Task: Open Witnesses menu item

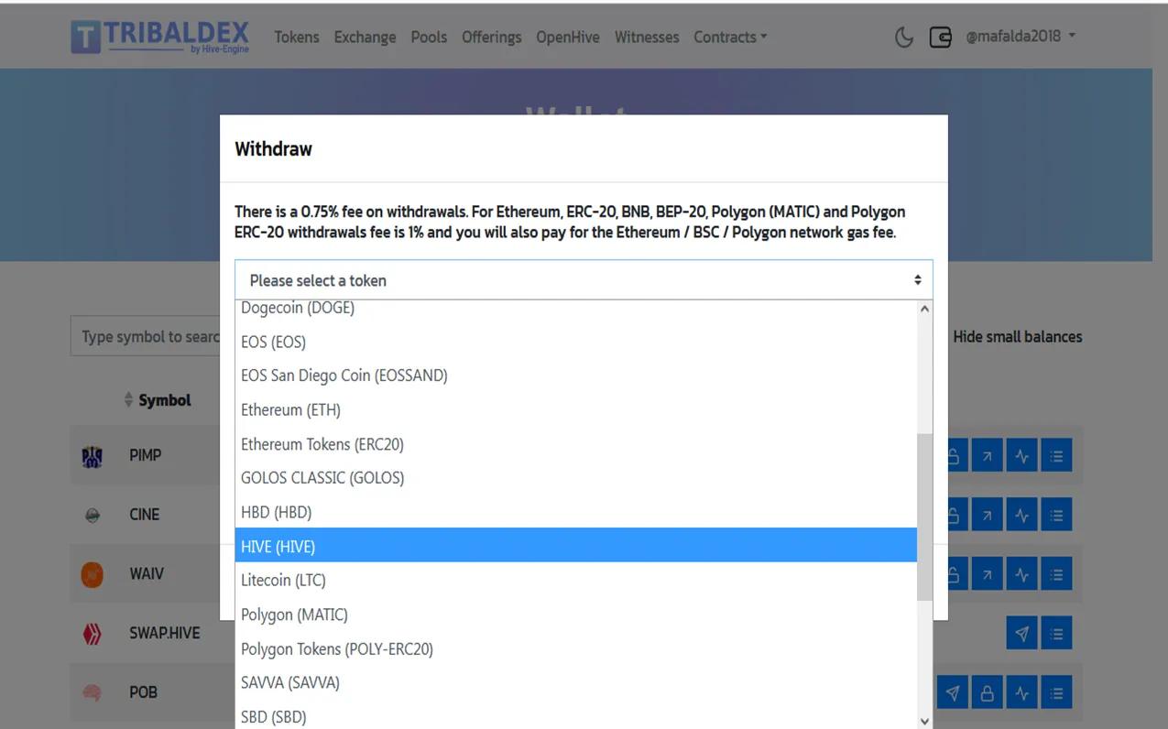Action: tap(647, 37)
